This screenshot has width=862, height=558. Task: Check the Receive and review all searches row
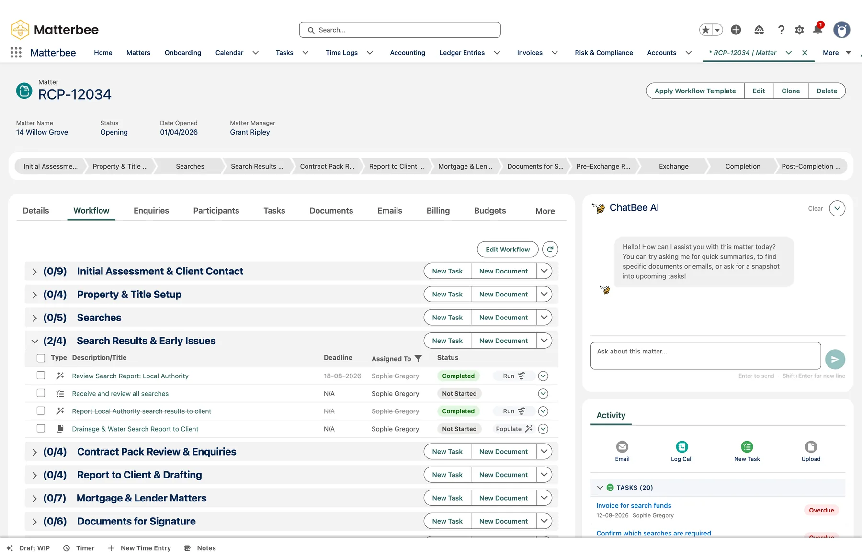pos(41,393)
